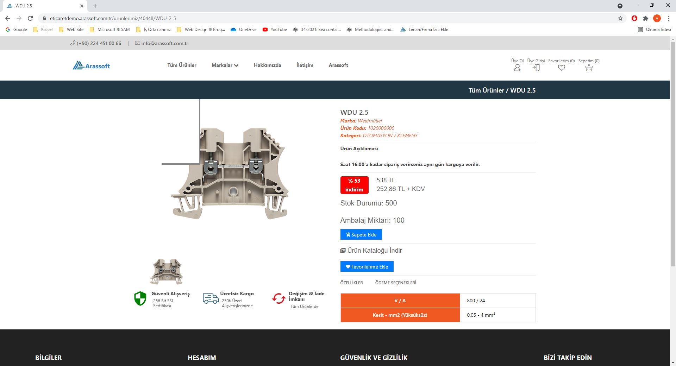676x366 pixels.
Task: Click OTOMASYON / KLEMENS category link
Action: point(390,135)
